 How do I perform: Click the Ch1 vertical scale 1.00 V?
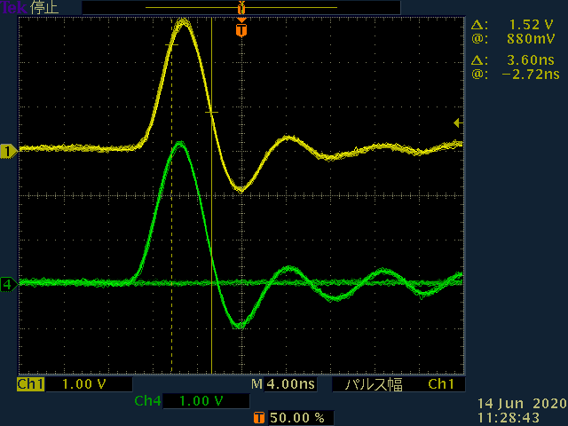click(x=84, y=384)
